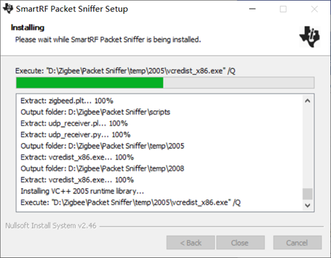This screenshot has width=331, height=258.
Task: Select the 'Installing VC++ 2005 runtime library' log line
Action: click(x=82, y=191)
